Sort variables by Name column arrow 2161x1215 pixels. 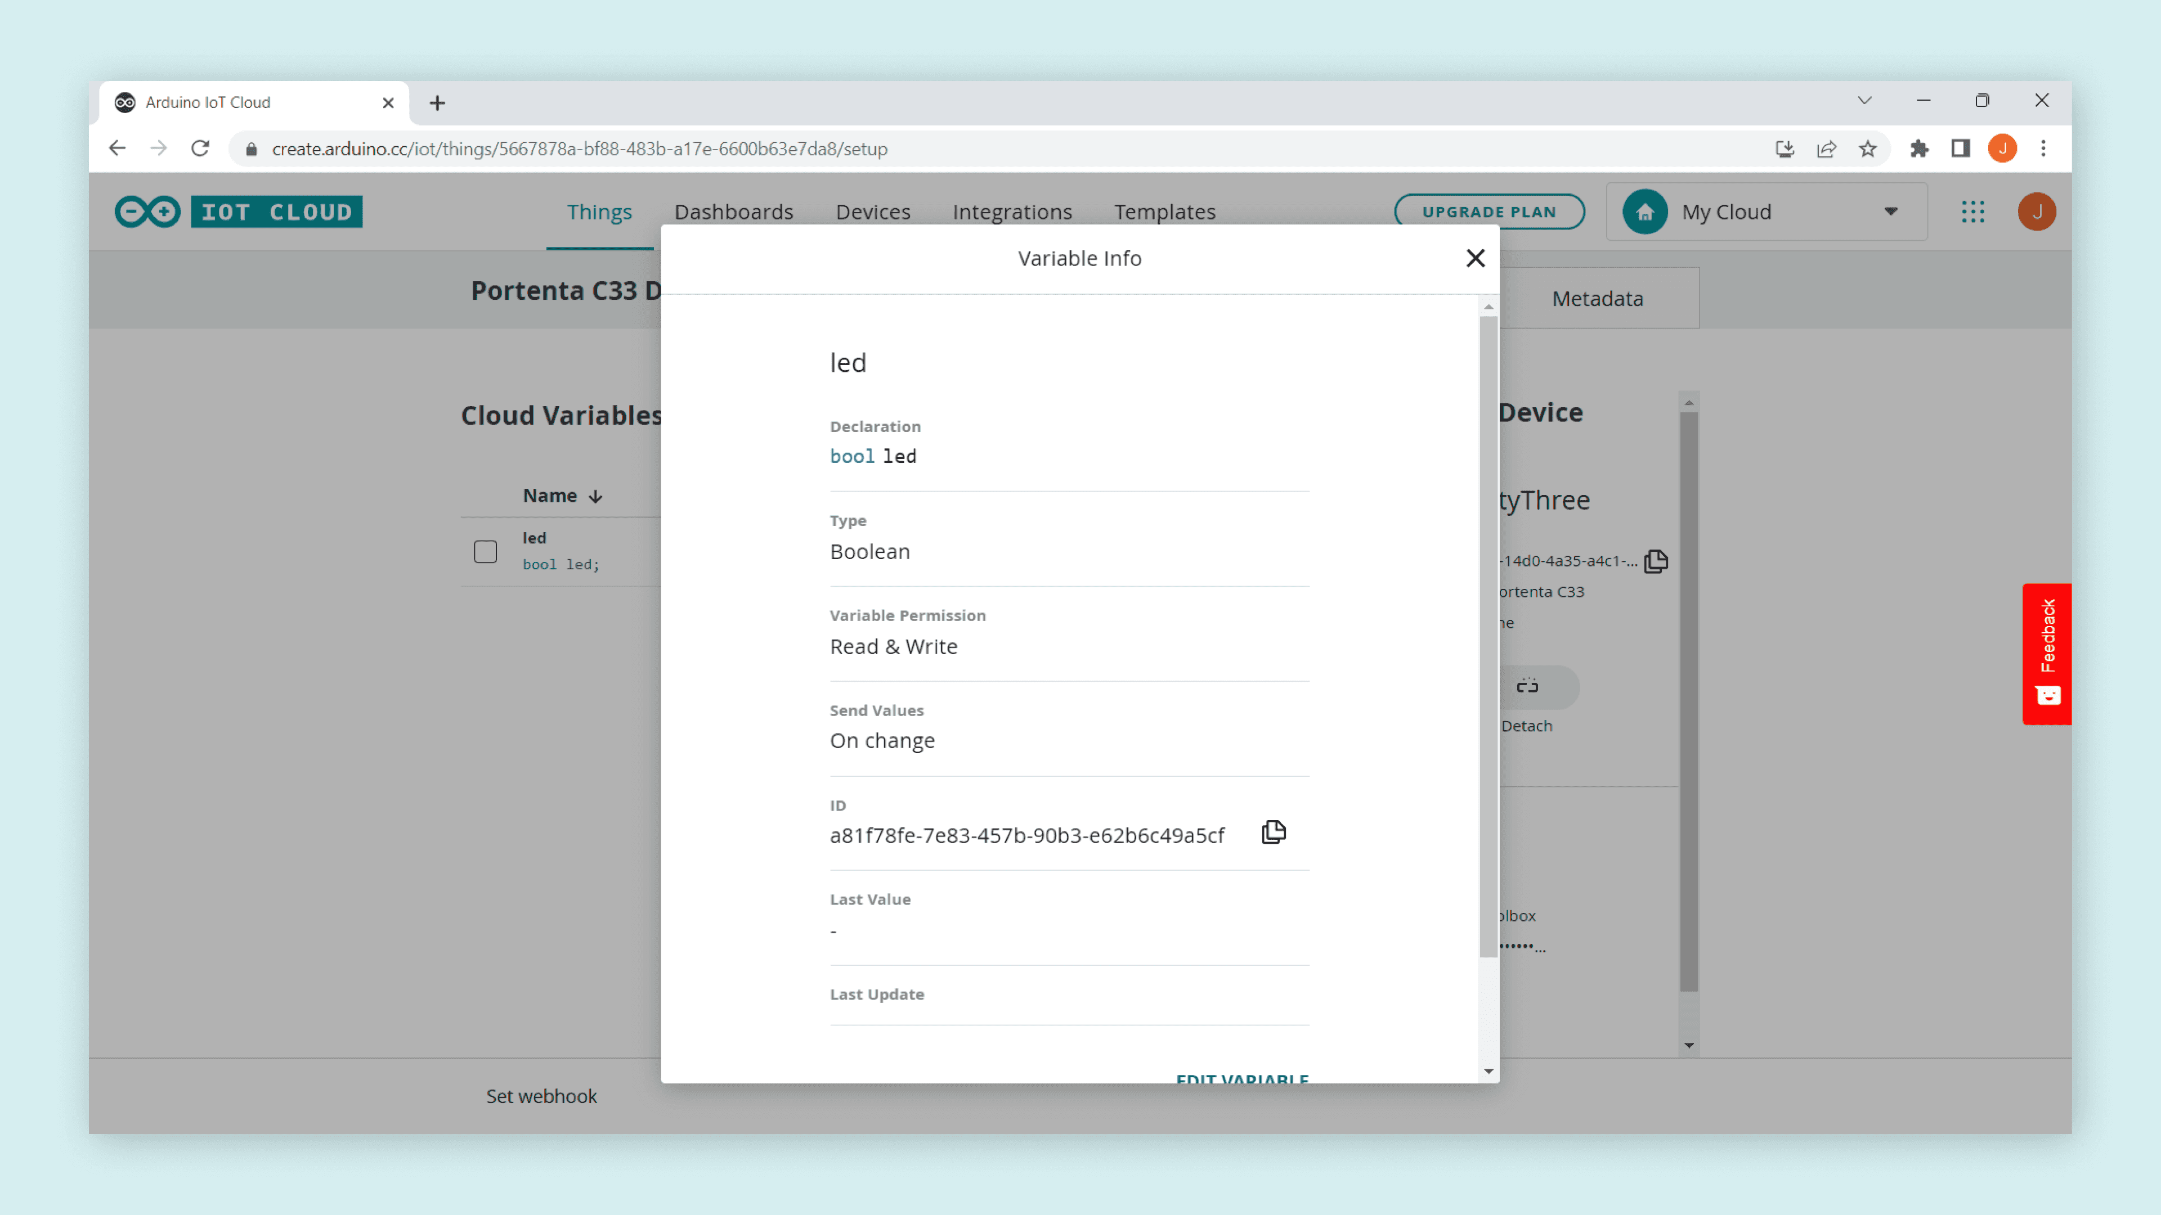click(595, 496)
